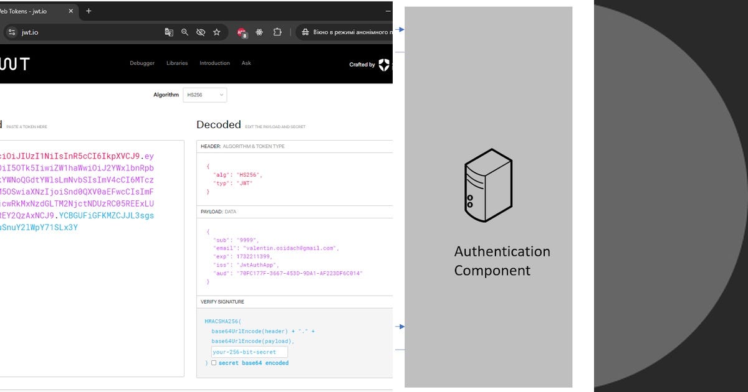
Task: Click the Auth0 shield next to Crafted by
Action: click(384, 65)
